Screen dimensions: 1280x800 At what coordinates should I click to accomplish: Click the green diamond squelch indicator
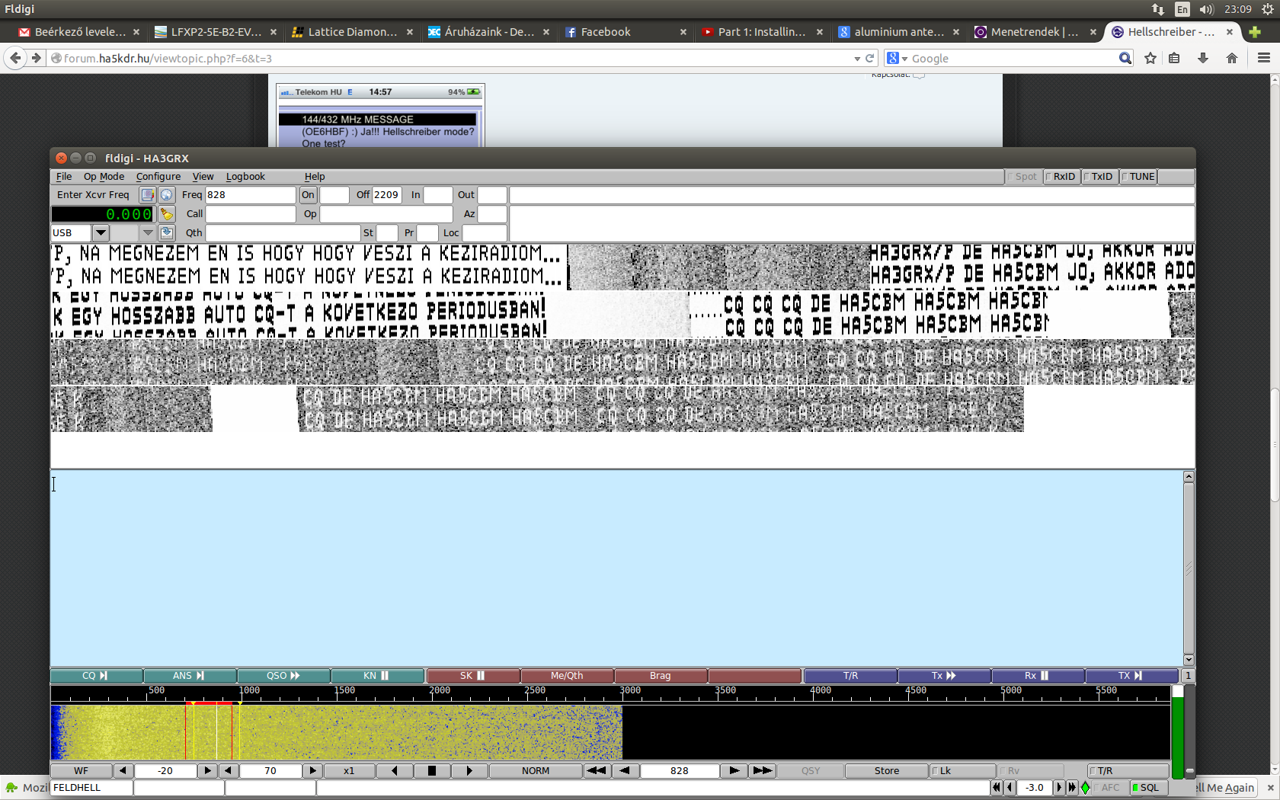coord(1085,788)
